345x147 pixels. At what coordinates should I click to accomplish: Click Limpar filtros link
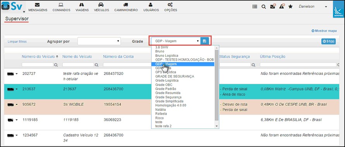(x=17, y=41)
